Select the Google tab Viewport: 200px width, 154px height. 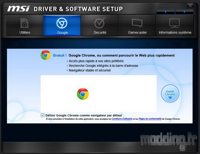tap(62, 25)
